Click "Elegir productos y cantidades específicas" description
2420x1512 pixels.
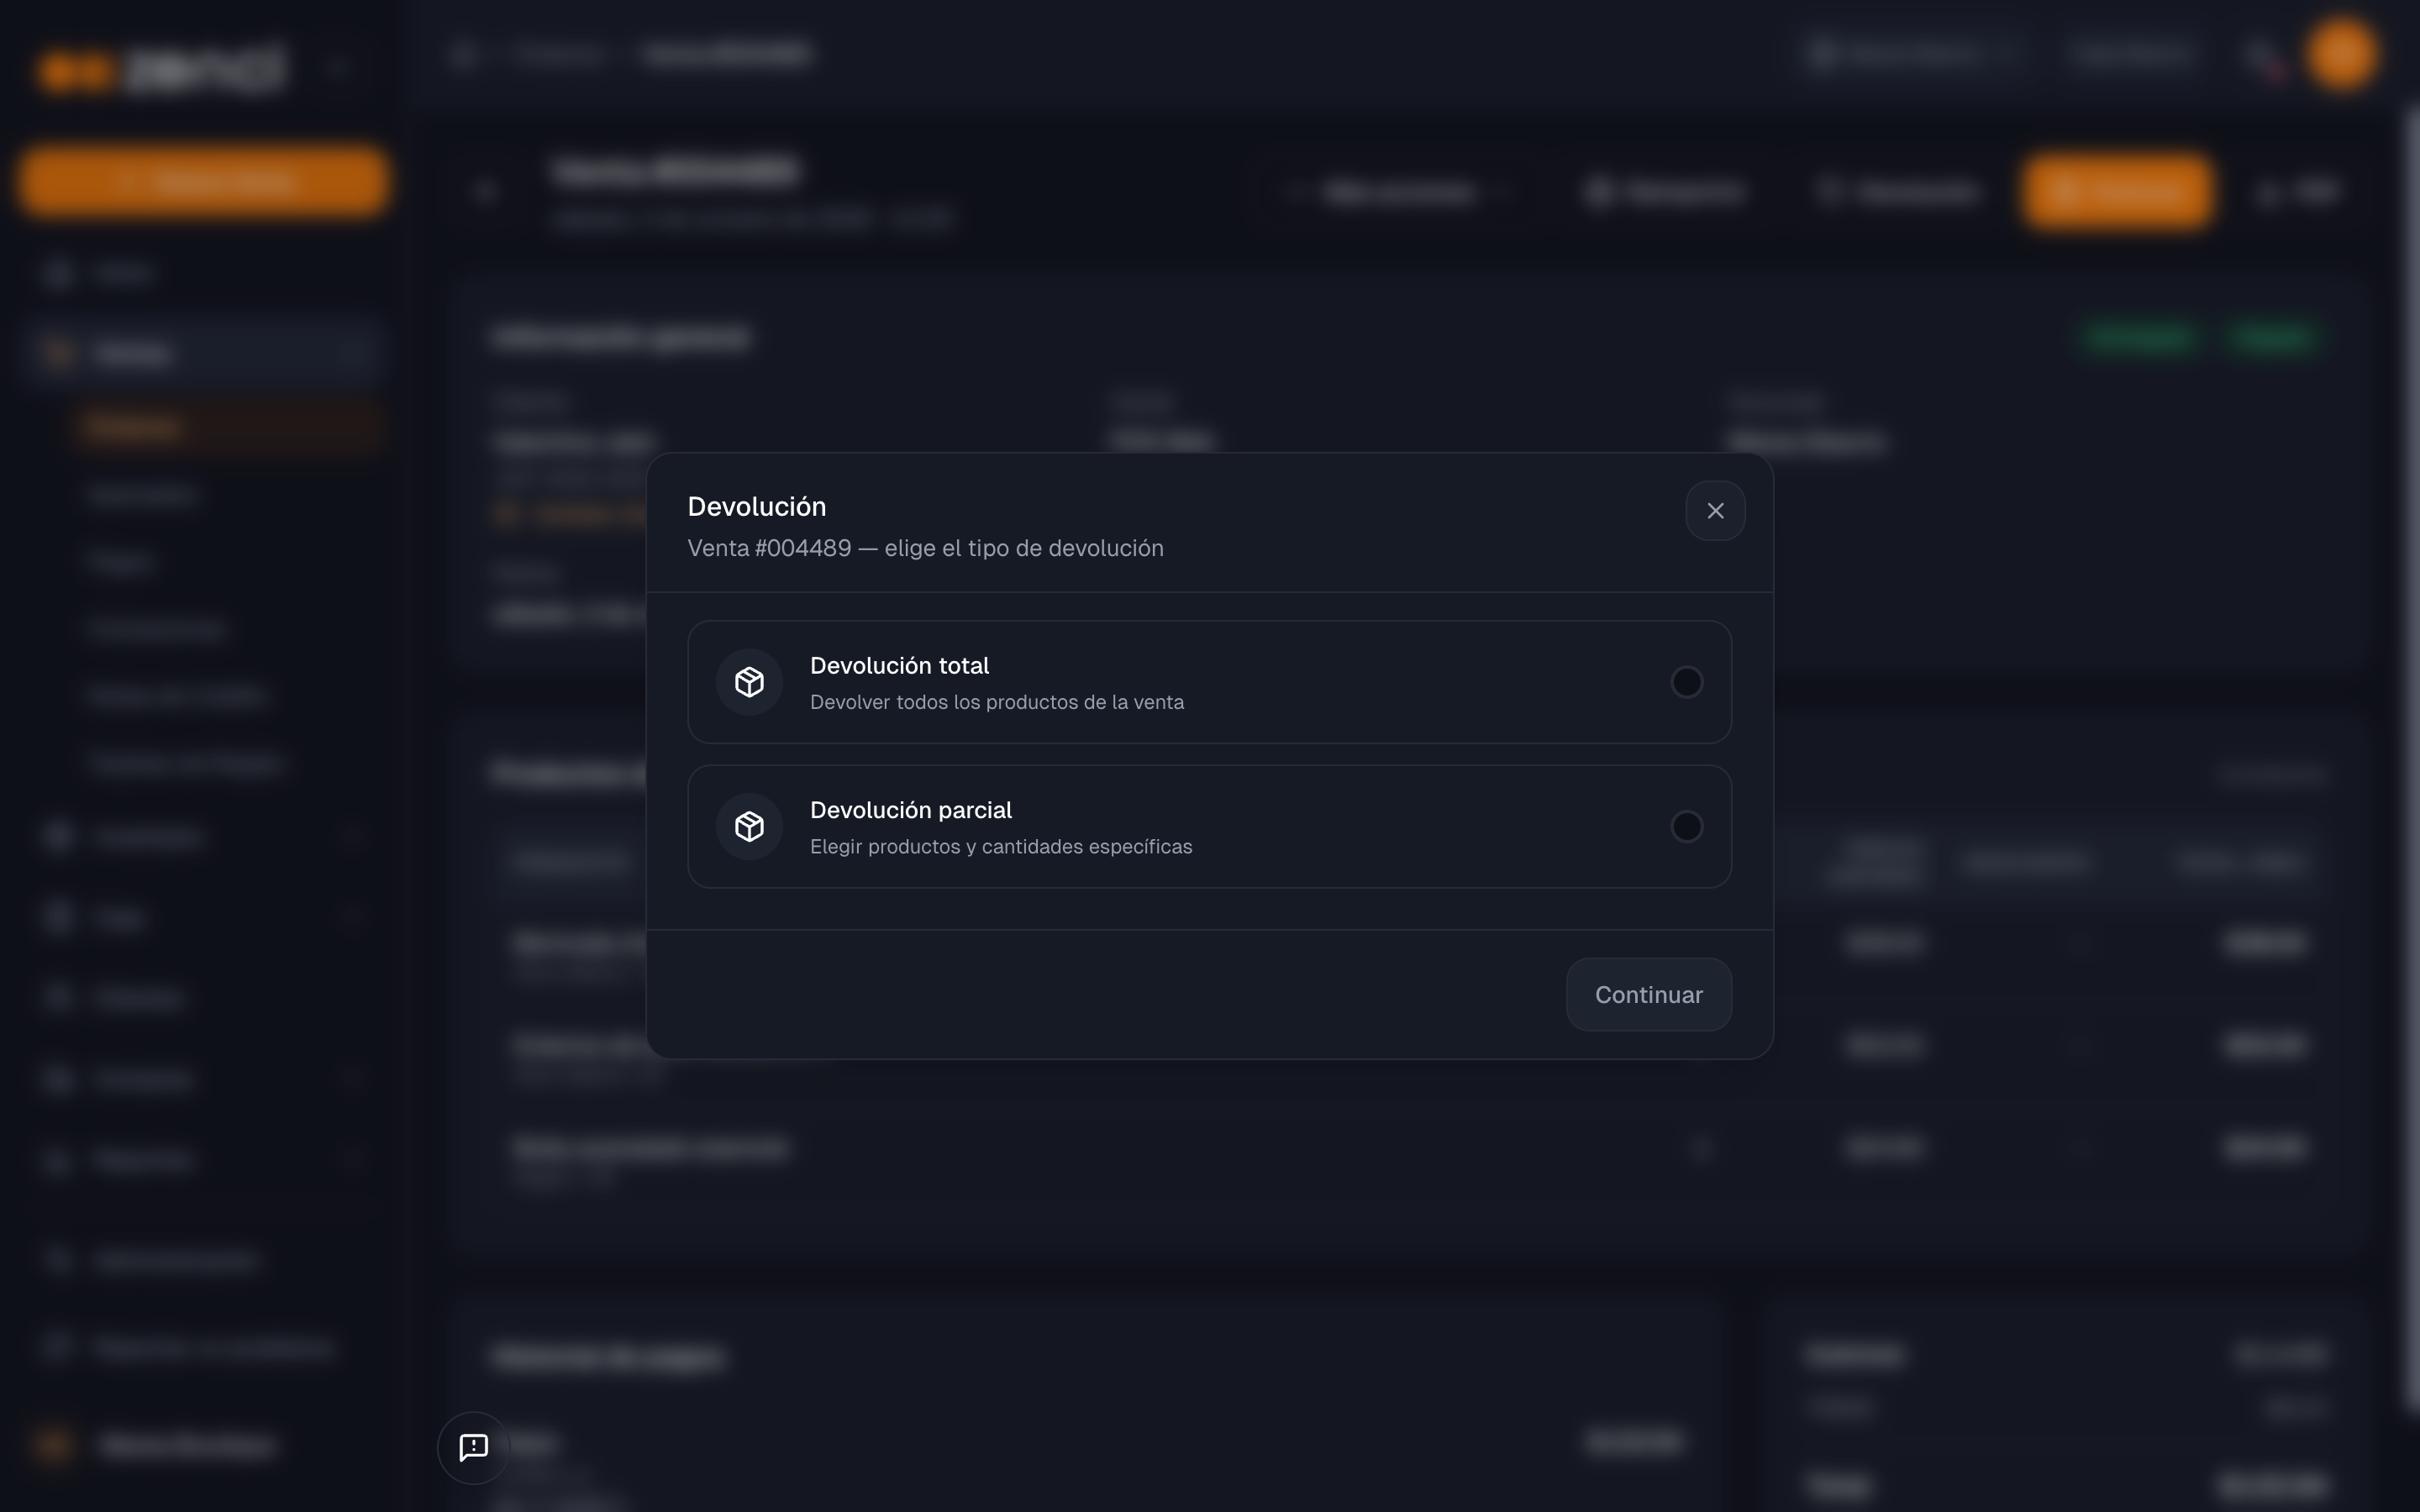tap(1001, 846)
